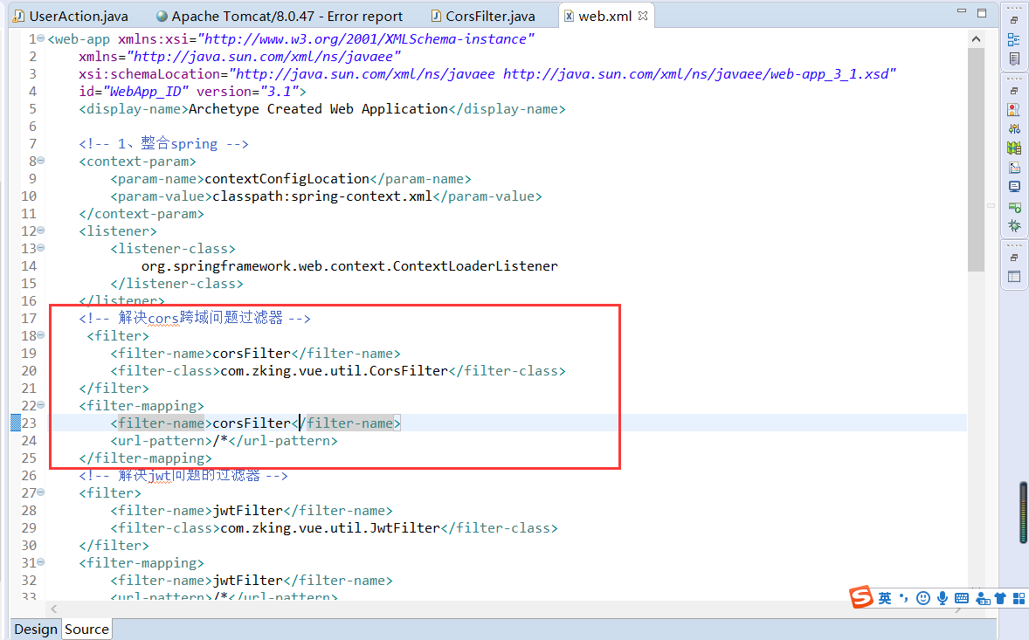This screenshot has width=1029, height=640.
Task: Activate Sogou voice input microphone
Action: pos(943,598)
